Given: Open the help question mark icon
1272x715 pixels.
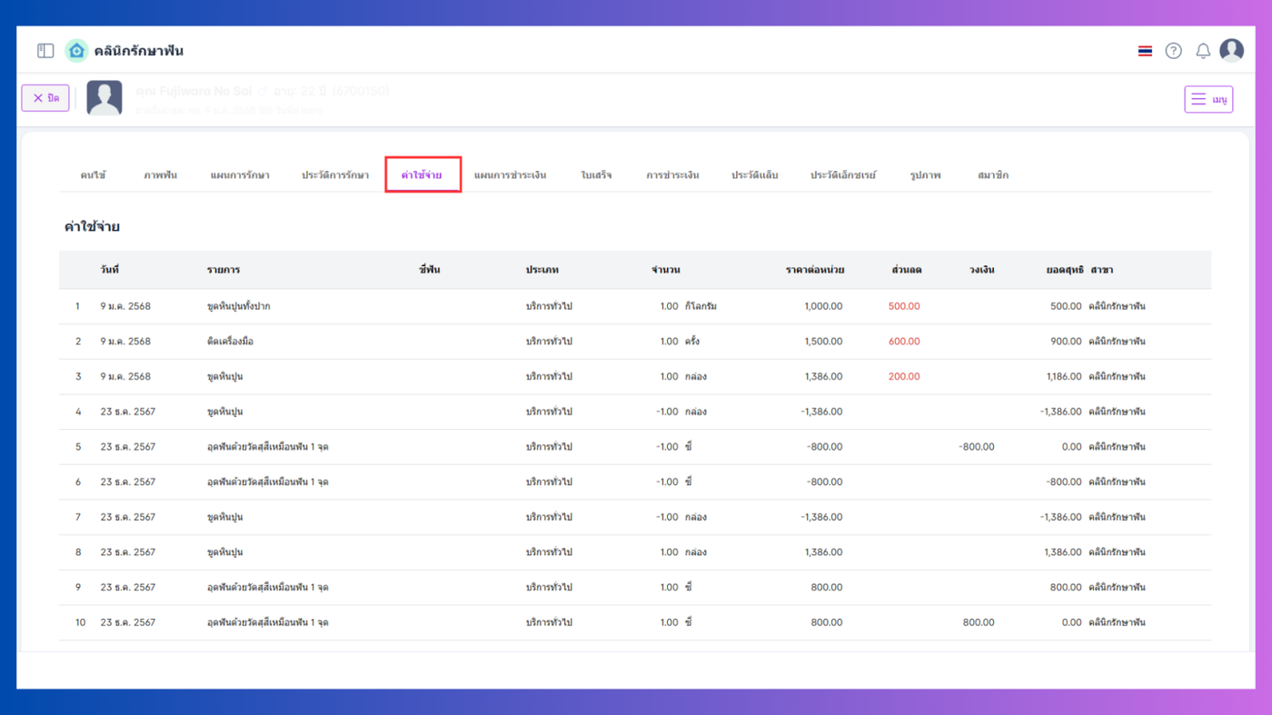Looking at the screenshot, I should 1174,51.
